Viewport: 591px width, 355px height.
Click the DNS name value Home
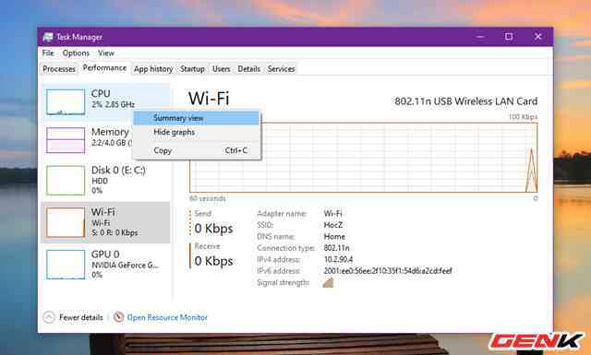tap(334, 236)
